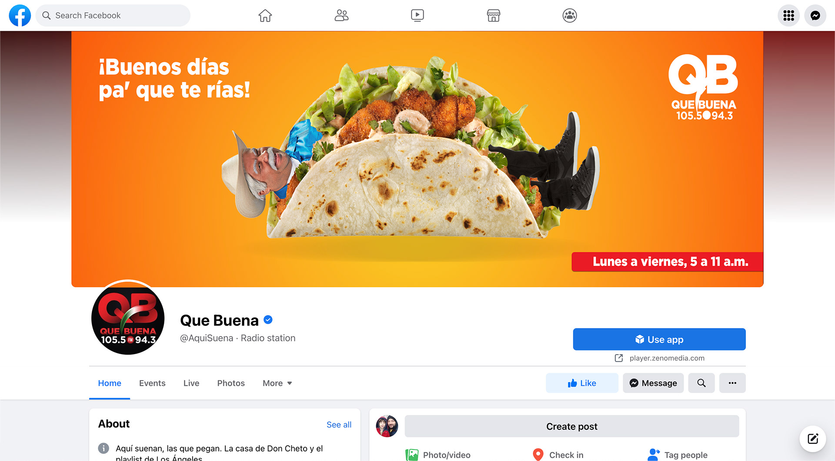The image size is (835, 461).
Task: Open the nine-dot menu grid icon
Action: pos(788,16)
